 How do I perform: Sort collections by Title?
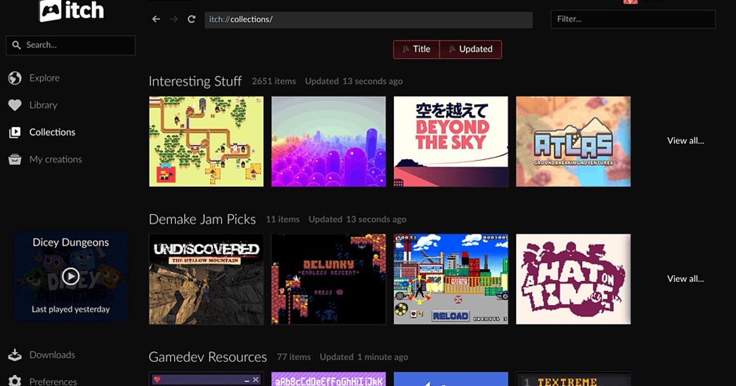tap(416, 50)
